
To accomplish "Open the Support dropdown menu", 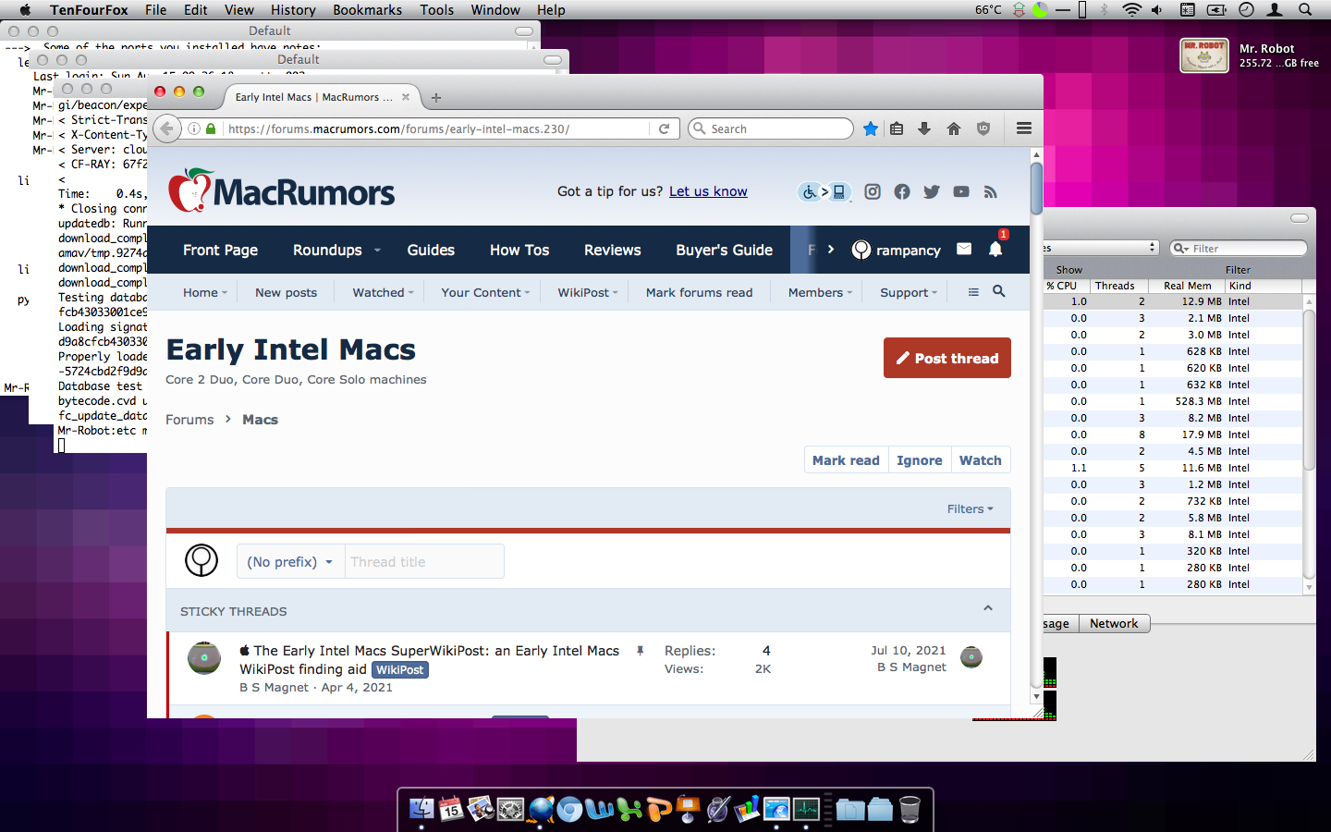I will pos(934,293).
